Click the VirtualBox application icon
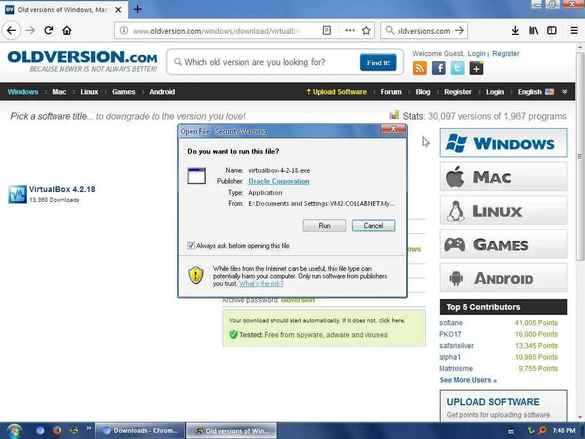 (x=18, y=194)
